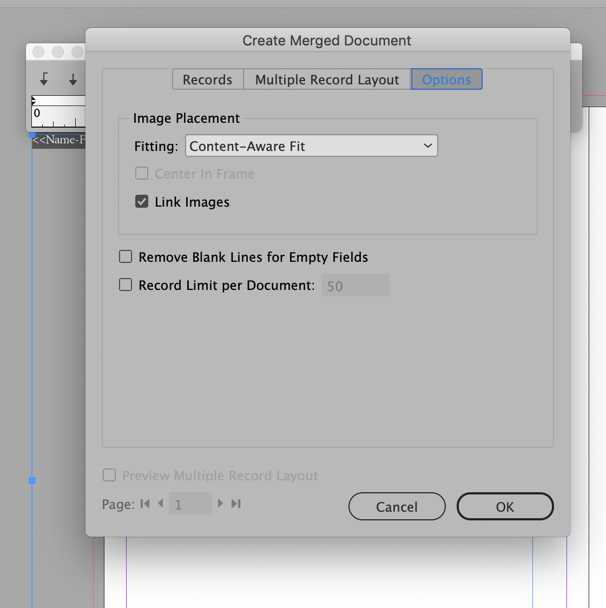Screen dimensions: 606x608
Task: Toggle the Center In Frame checkbox
Action: click(x=142, y=173)
